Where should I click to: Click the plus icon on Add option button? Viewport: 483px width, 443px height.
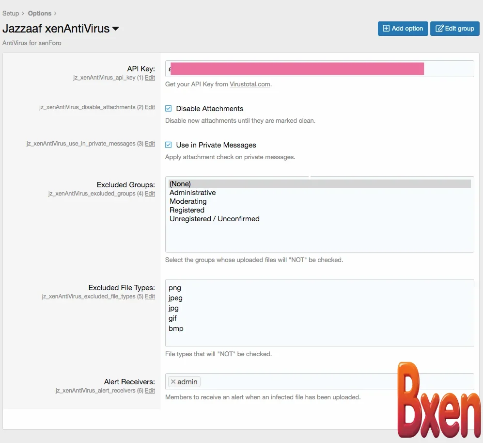(387, 28)
